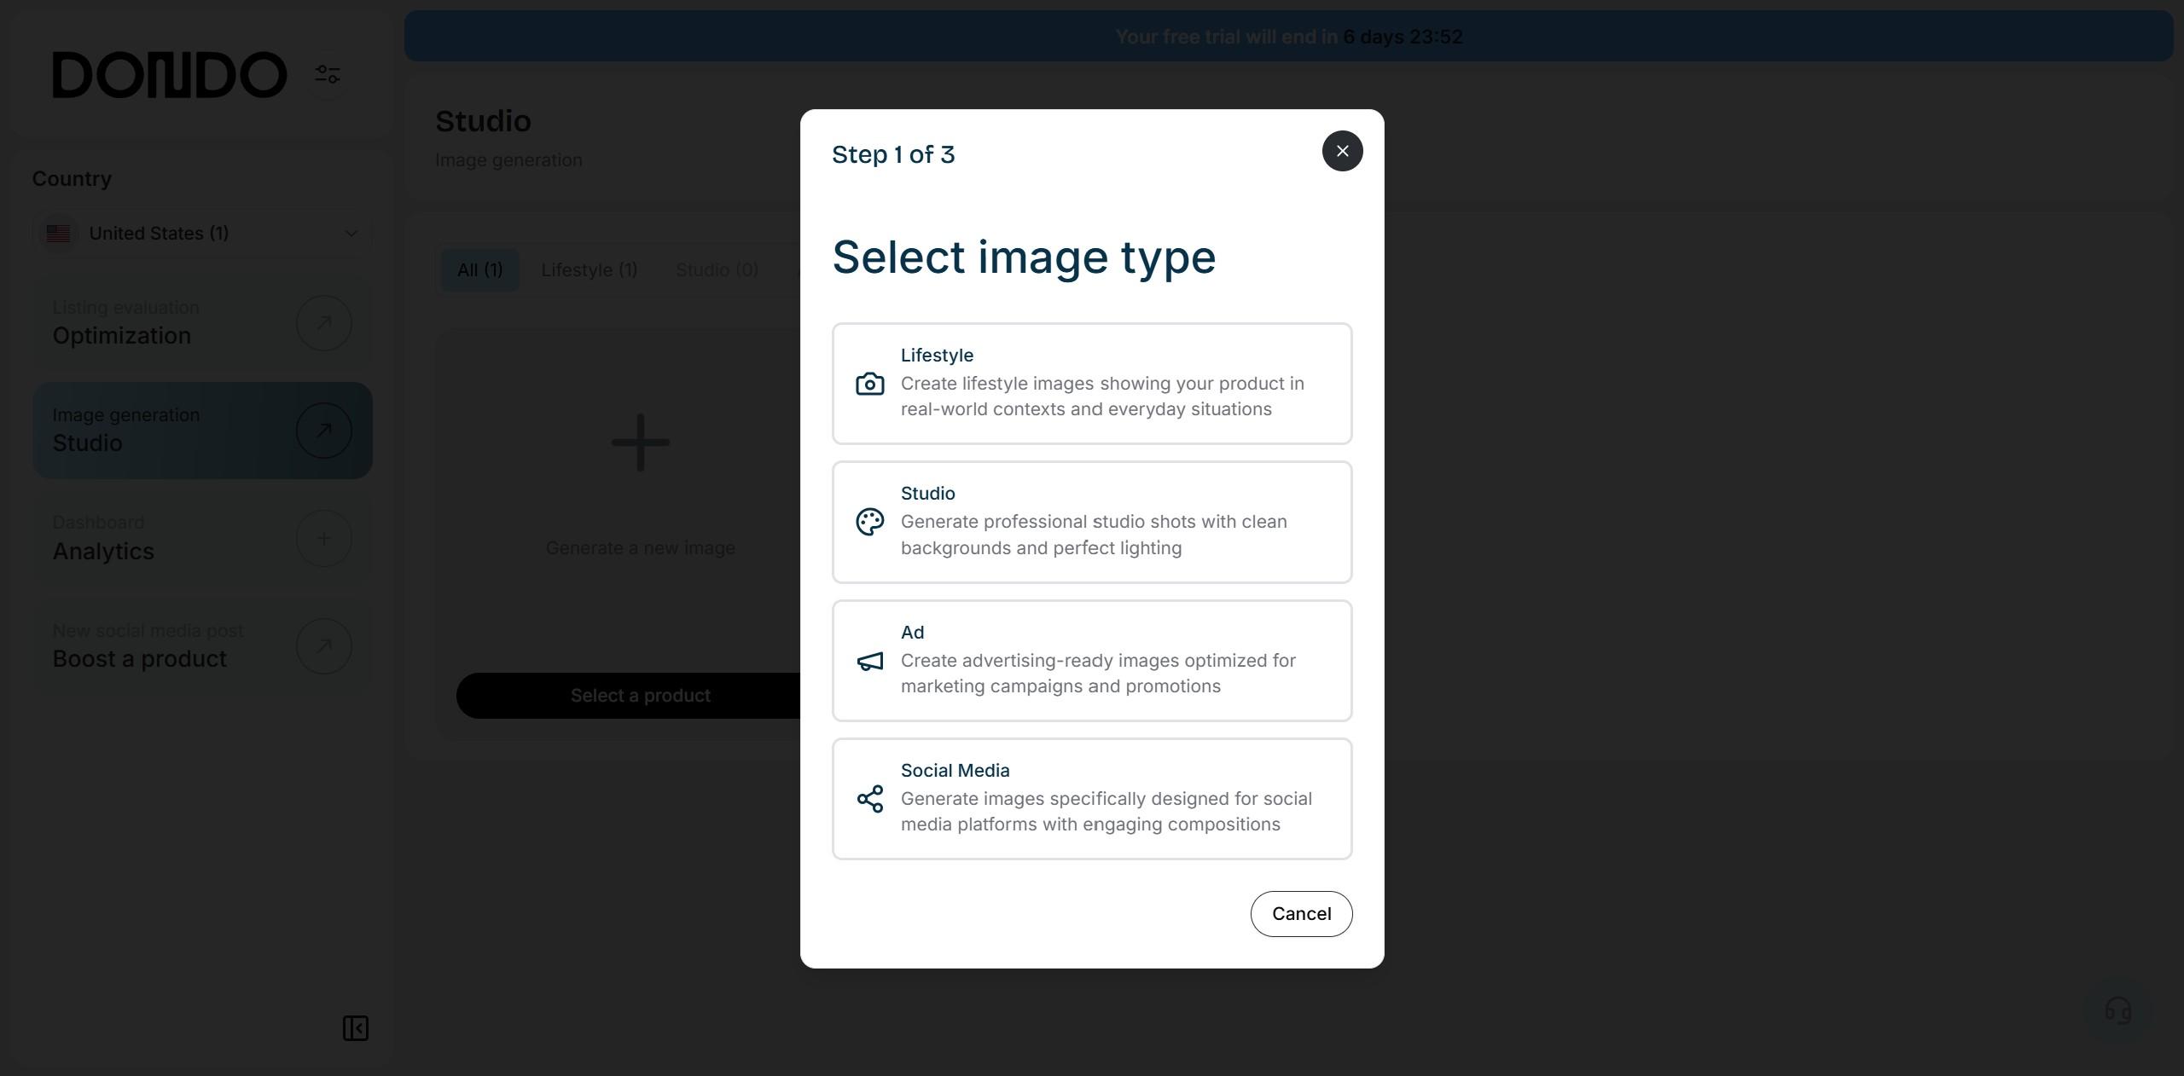Viewport: 2184px width, 1076px height.
Task: Switch to the Lifestyle (1) tab
Action: click(x=589, y=270)
